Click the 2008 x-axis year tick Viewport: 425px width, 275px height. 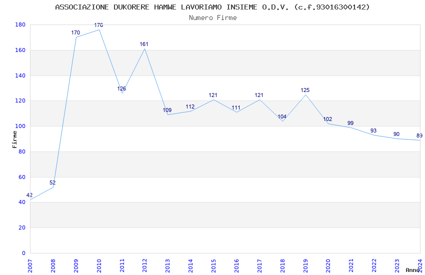tap(53, 265)
